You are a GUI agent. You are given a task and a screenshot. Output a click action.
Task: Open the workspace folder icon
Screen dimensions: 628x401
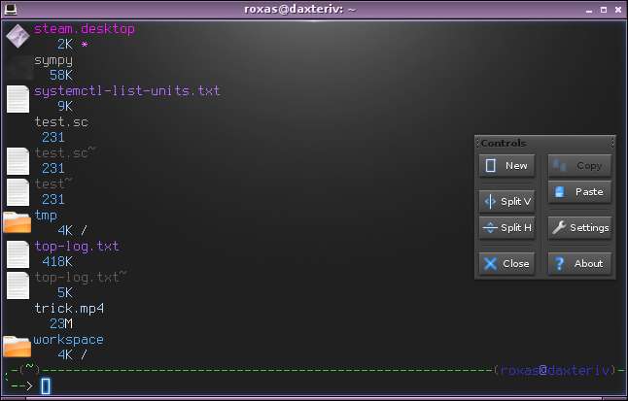(17, 347)
